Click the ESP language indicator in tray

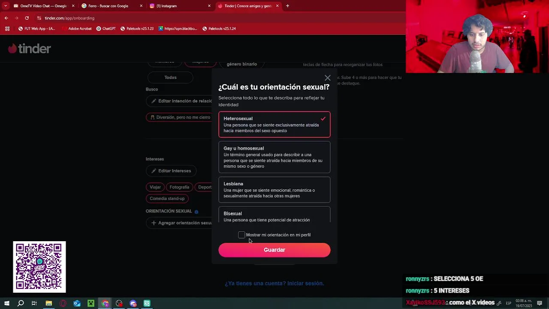pos(508,303)
